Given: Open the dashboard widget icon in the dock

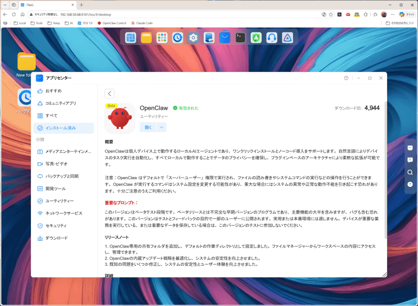Looking at the screenshot, I should [x=131, y=38].
